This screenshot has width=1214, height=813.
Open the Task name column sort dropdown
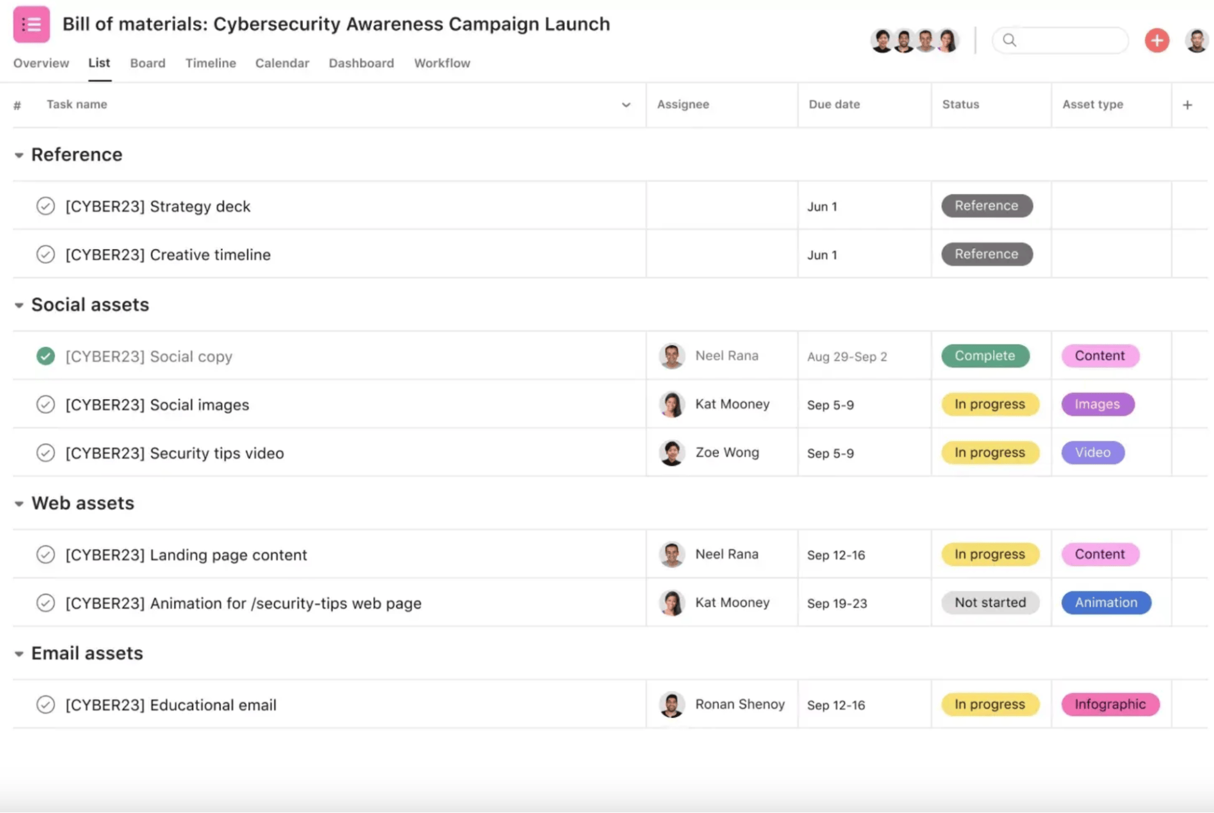tap(626, 104)
